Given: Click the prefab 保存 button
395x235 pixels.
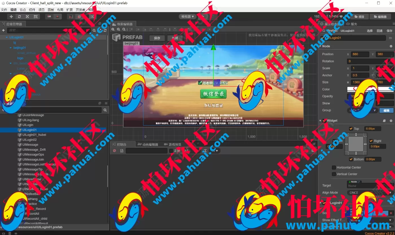Looking at the screenshot, I should coord(157,38).
